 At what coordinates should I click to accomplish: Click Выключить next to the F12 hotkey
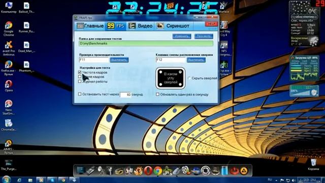coord(196,60)
